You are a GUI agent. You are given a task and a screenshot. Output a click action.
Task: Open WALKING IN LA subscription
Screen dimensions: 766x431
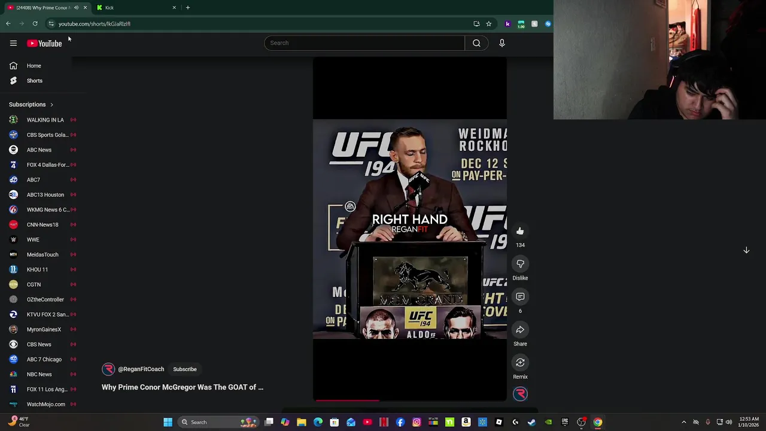[42, 120]
